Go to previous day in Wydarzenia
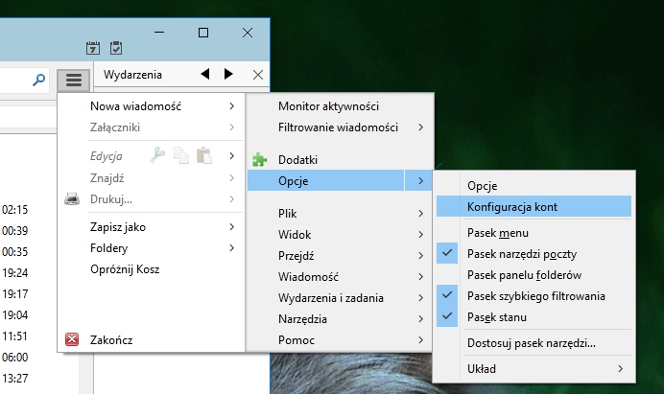Screen dimensions: 664x394 coord(205,75)
